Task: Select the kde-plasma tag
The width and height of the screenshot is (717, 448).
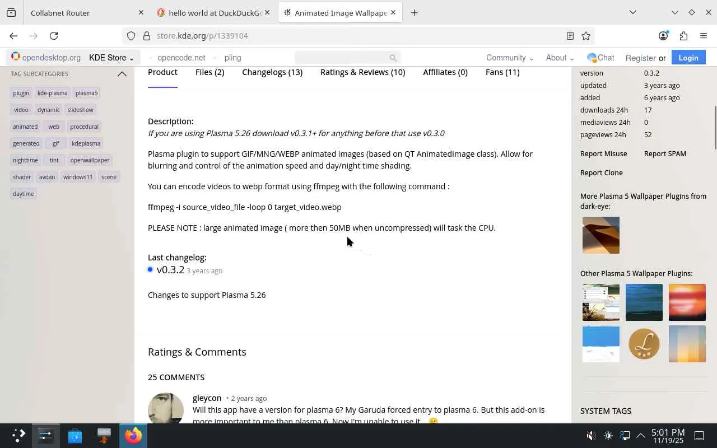Action: (52, 93)
